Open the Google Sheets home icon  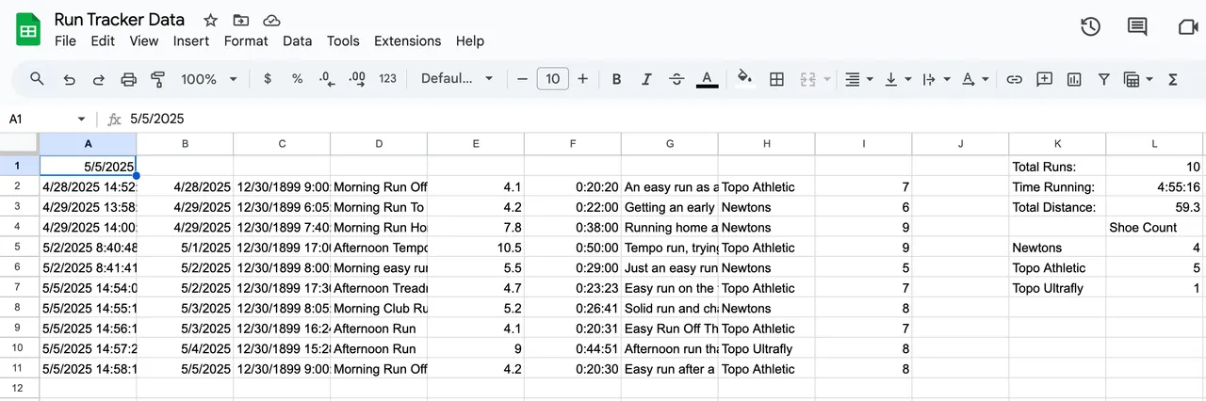click(x=28, y=29)
